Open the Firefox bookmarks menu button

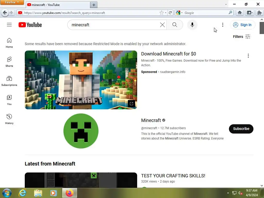[249, 13]
